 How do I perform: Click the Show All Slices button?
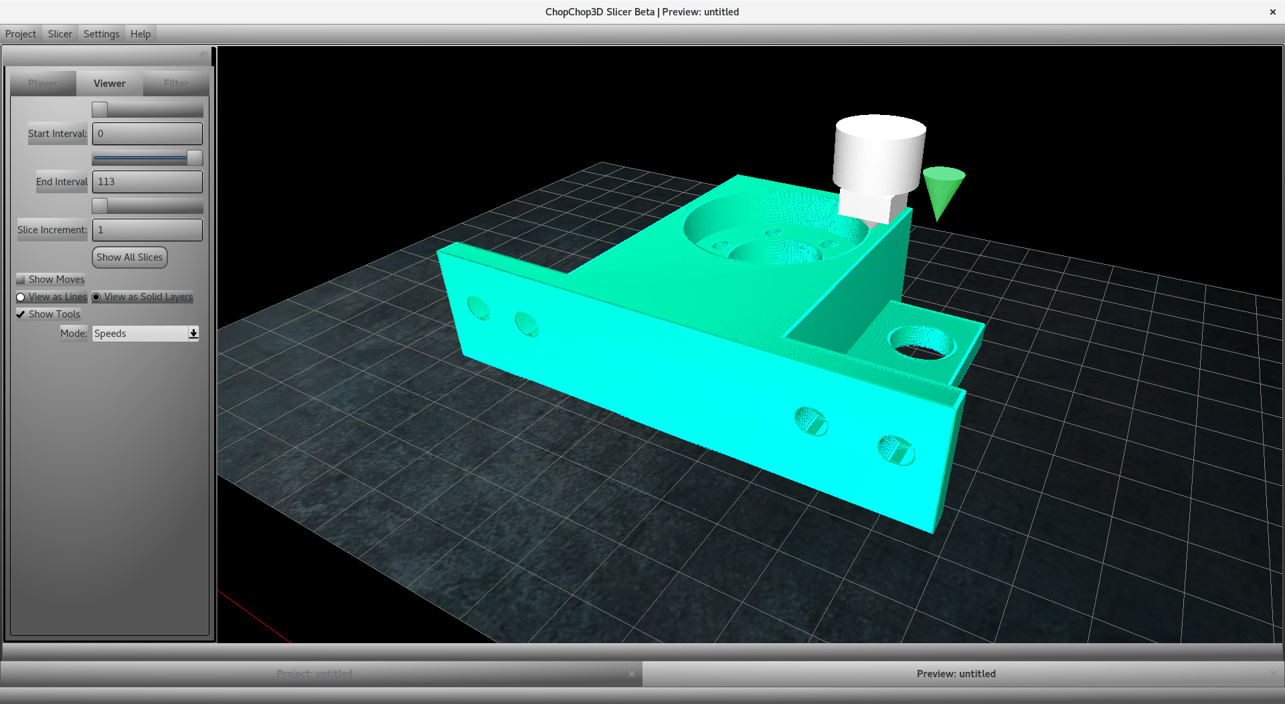[130, 257]
